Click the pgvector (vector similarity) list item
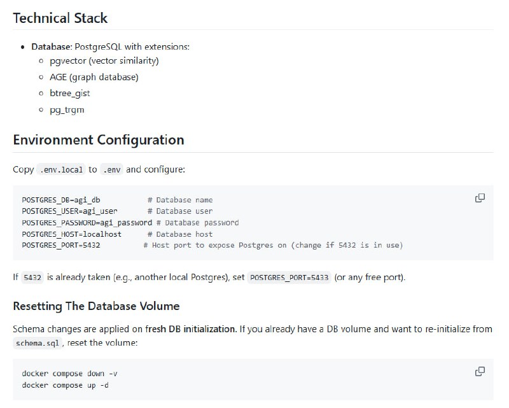Image resolution: width=509 pixels, height=408 pixels. tap(104, 60)
